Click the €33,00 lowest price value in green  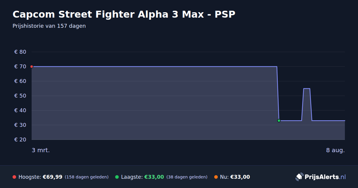pos(154,177)
